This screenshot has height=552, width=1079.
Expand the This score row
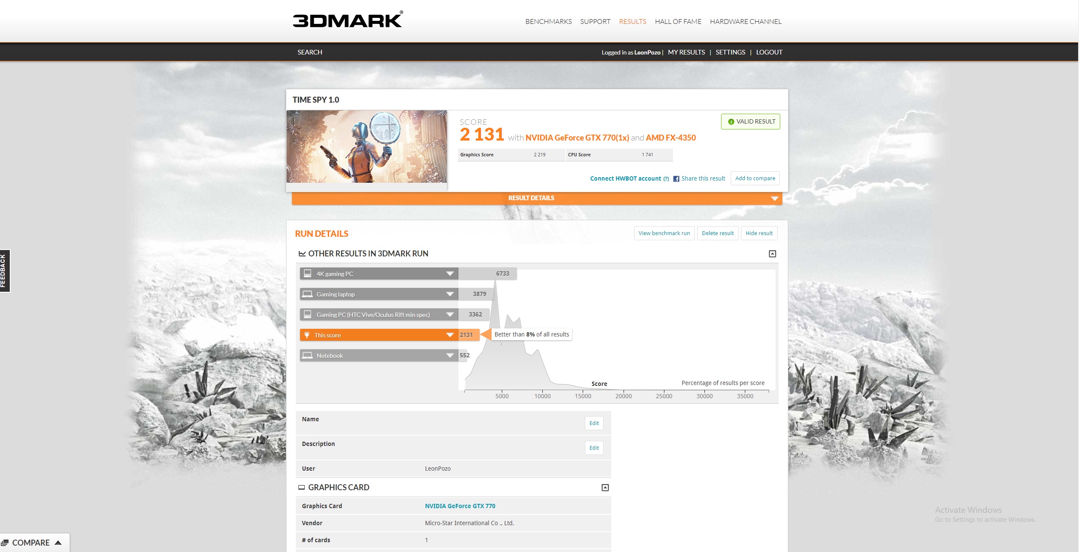(449, 335)
